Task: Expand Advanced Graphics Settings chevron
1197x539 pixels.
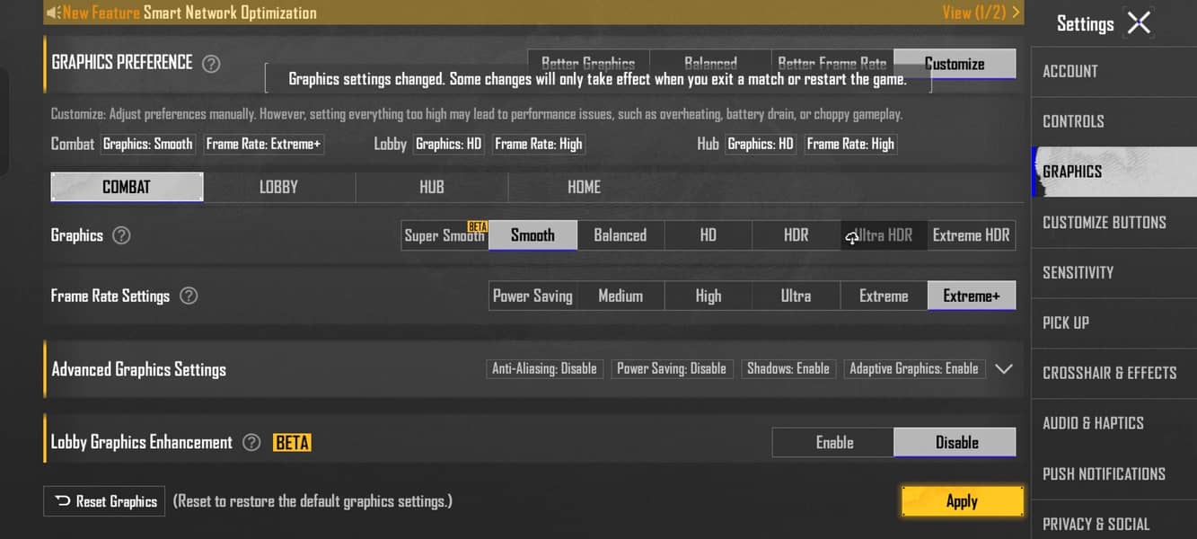Action: click(1004, 368)
